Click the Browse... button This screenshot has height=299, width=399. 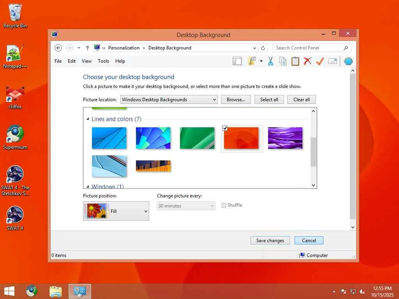point(236,99)
